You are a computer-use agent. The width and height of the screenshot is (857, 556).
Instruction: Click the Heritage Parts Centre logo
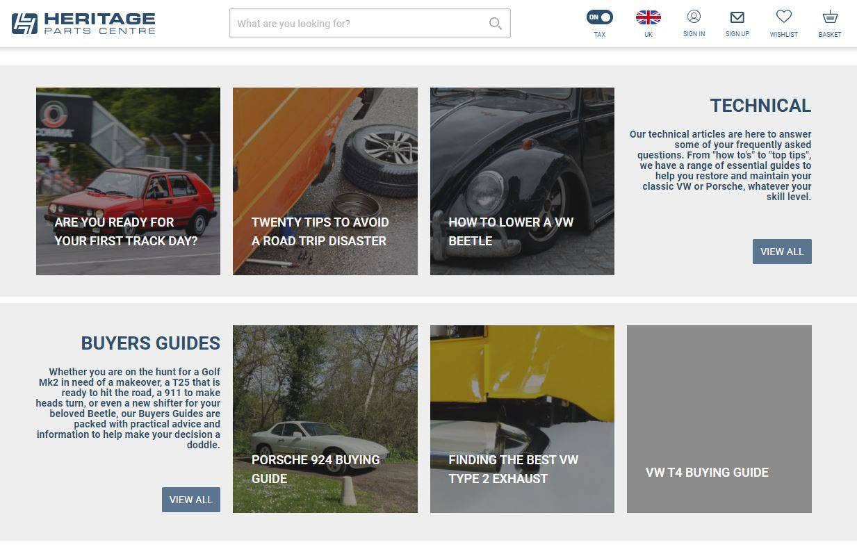pyautogui.click(x=83, y=23)
